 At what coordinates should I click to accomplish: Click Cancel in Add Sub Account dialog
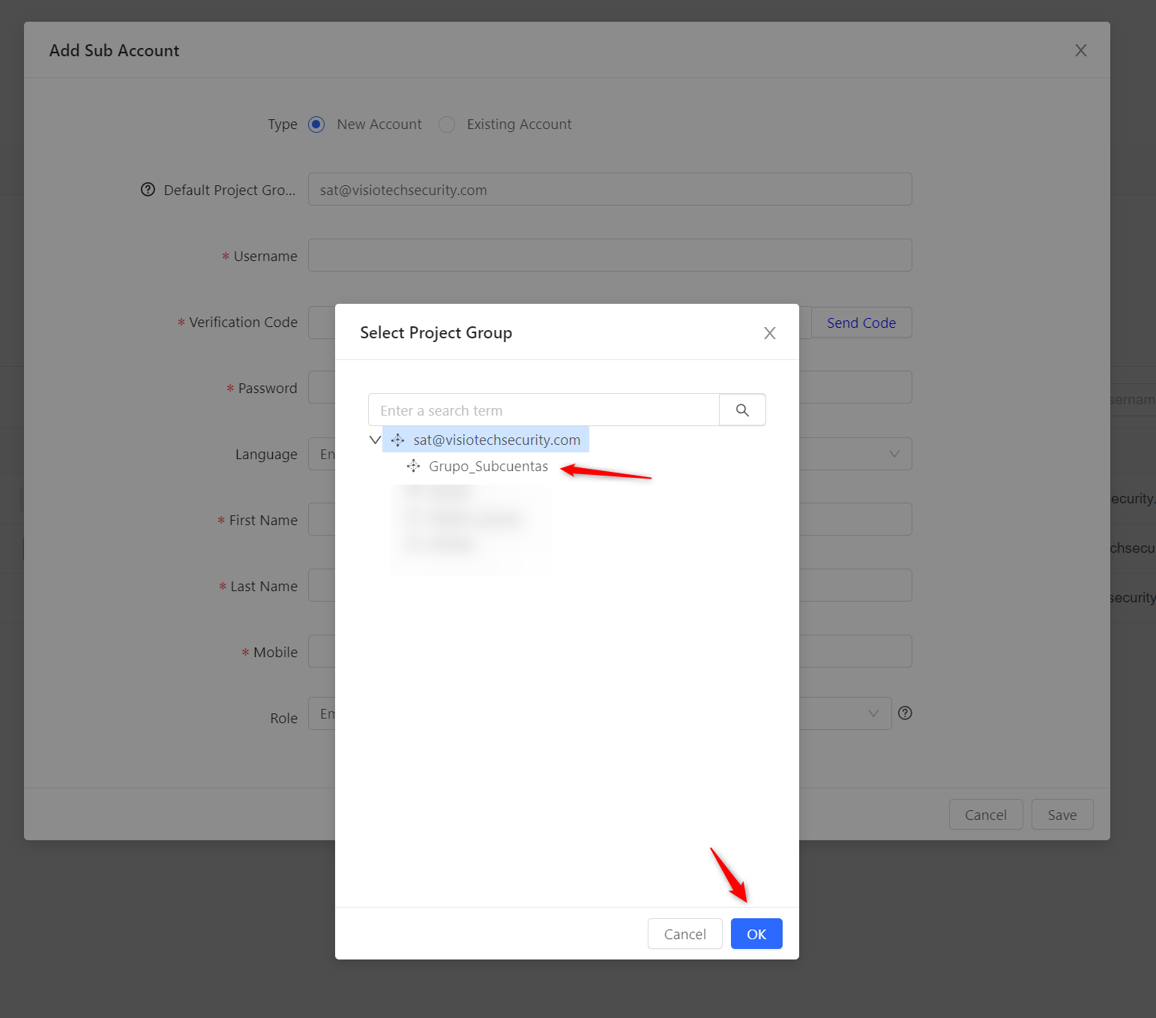(986, 815)
